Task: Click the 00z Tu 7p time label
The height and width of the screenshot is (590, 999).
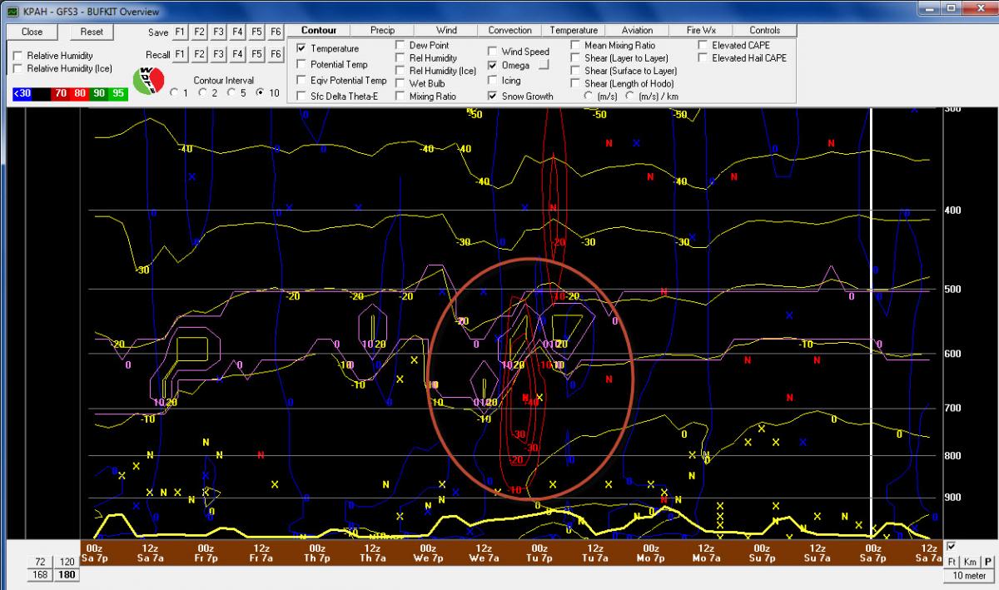Action: pyautogui.click(x=539, y=553)
